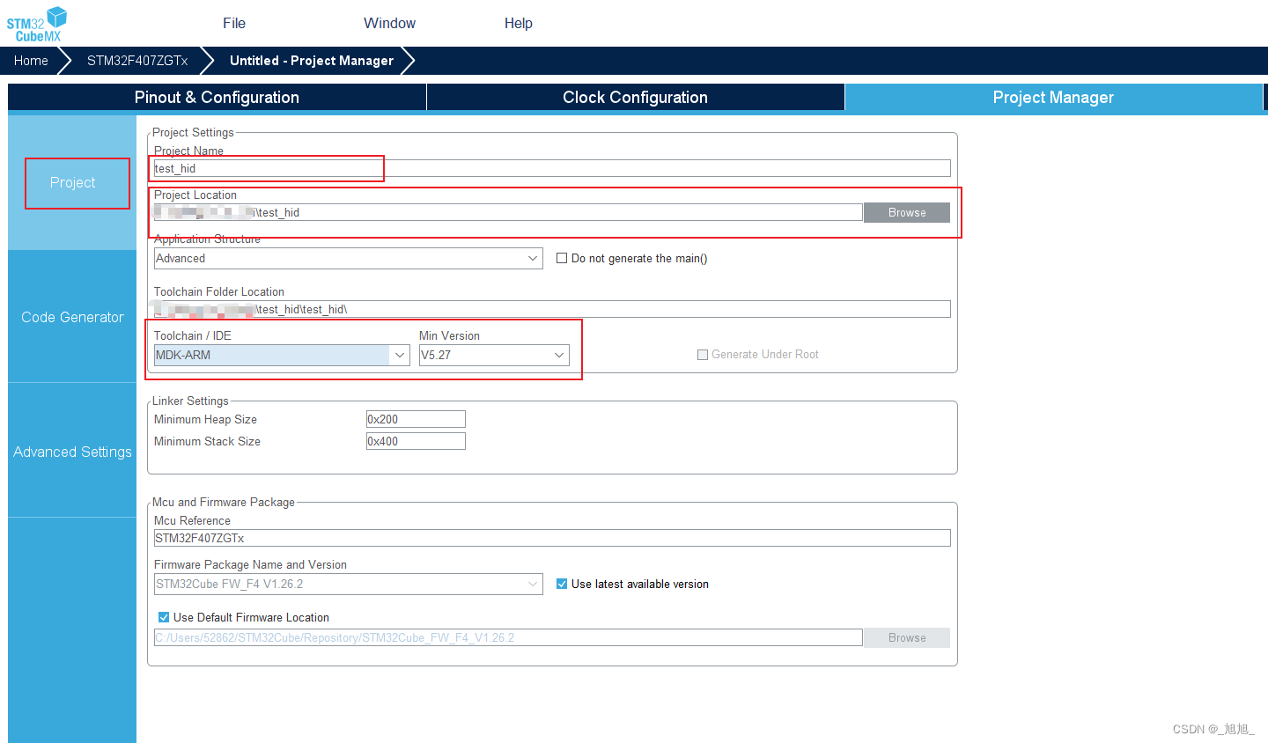Image resolution: width=1268 pixels, height=743 pixels.
Task: Open the File menu
Action: coord(234,23)
